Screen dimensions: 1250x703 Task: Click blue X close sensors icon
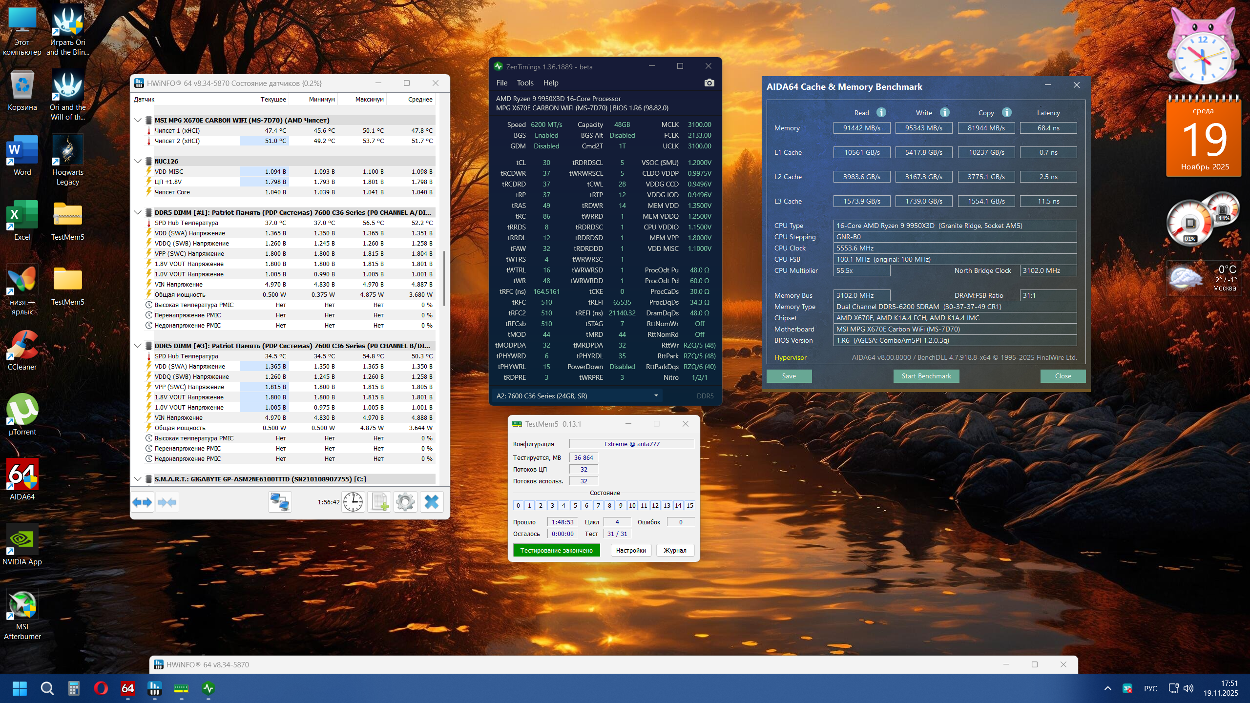[432, 502]
